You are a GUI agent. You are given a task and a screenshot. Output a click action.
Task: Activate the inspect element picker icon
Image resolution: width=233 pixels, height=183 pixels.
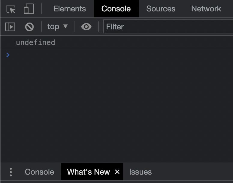point(11,9)
